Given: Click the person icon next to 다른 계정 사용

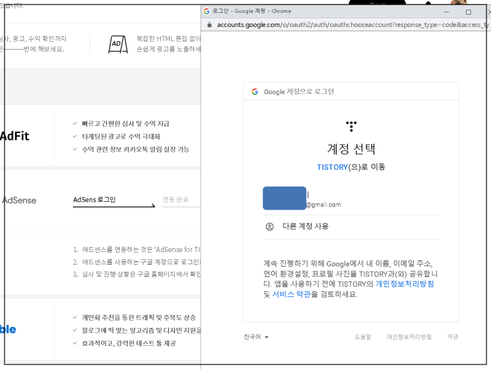Looking at the screenshot, I should pos(269,226).
